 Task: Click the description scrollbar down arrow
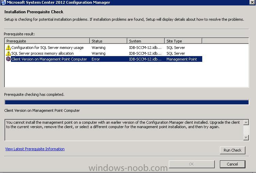pyautogui.click(x=246, y=137)
